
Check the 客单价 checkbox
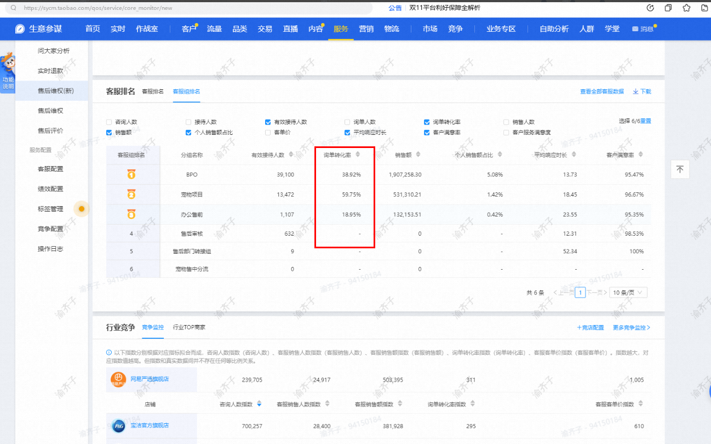[268, 132]
